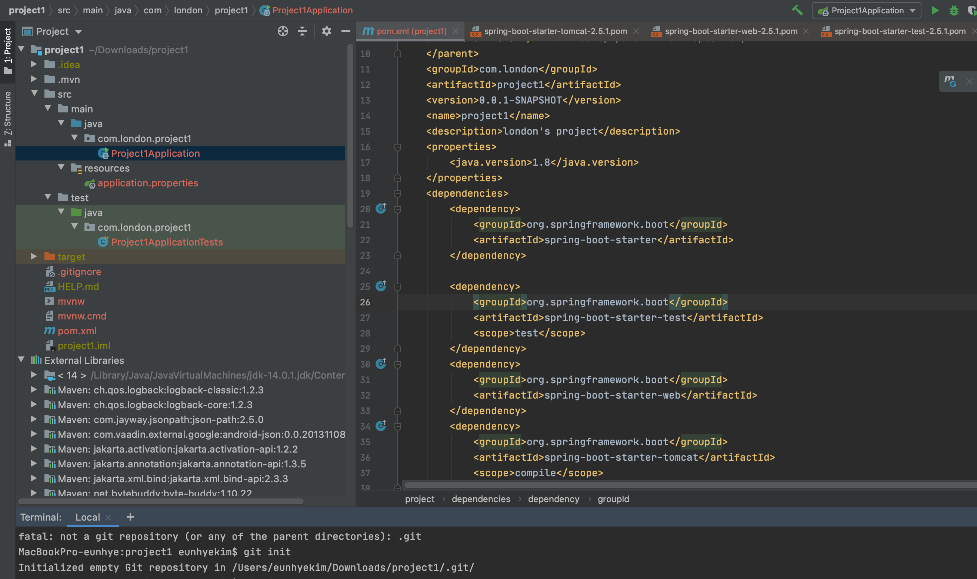
Task: Click the dependencies breadcrumb below the editor
Action: pyautogui.click(x=481, y=499)
